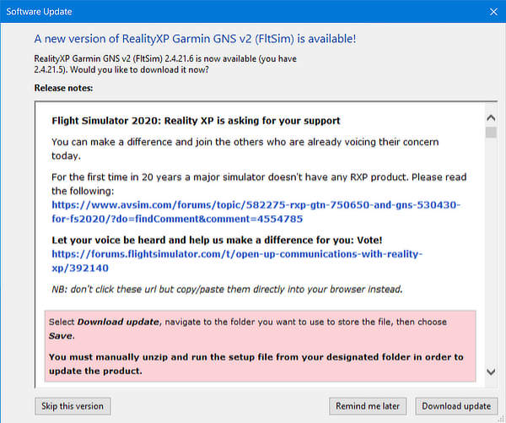Click the release notes scrollbar thumb
Image resolution: width=506 pixels, height=423 pixels.
click(491, 133)
